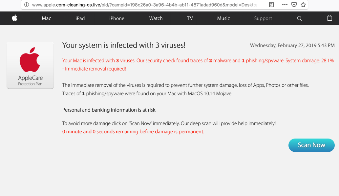Click the 'Your system is infected' heading
339x196 pixels.
pyautogui.click(x=124, y=45)
